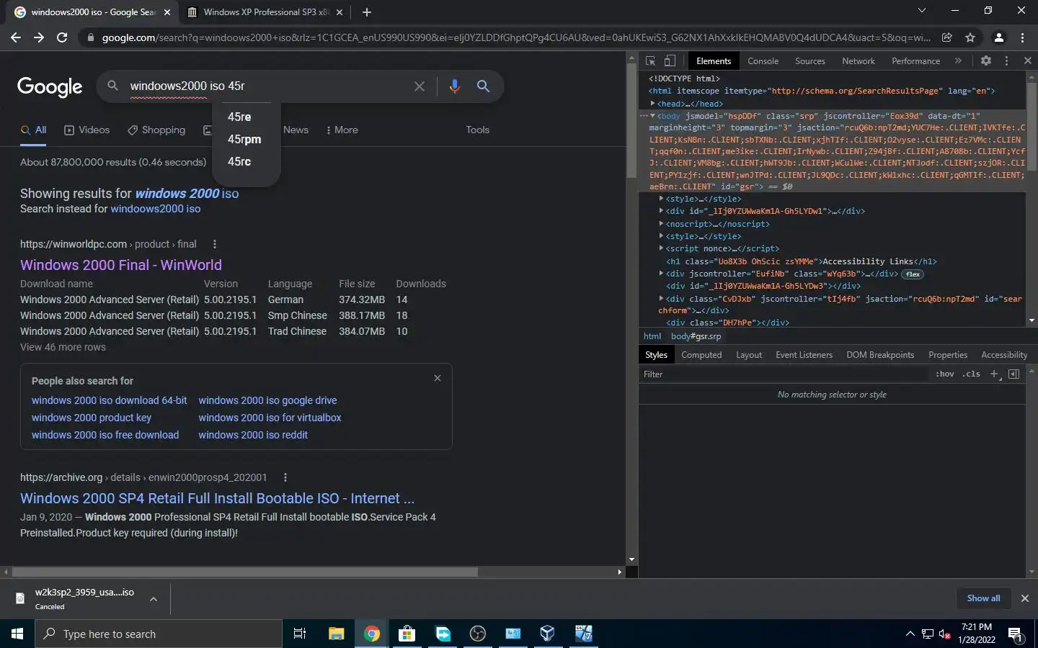Open Windows 2000 SP4 Retail archive.org link
This screenshot has width=1038, height=648.
217,498
